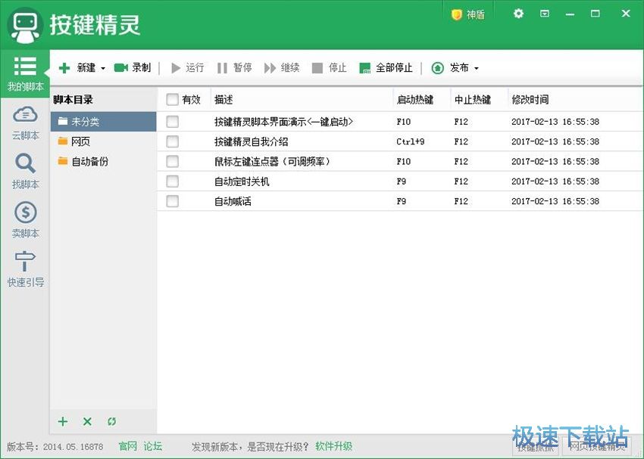Screen dimensions: 644x459
Task: Click F9 start hotkey of 自动定时关机
Action: [402, 181]
